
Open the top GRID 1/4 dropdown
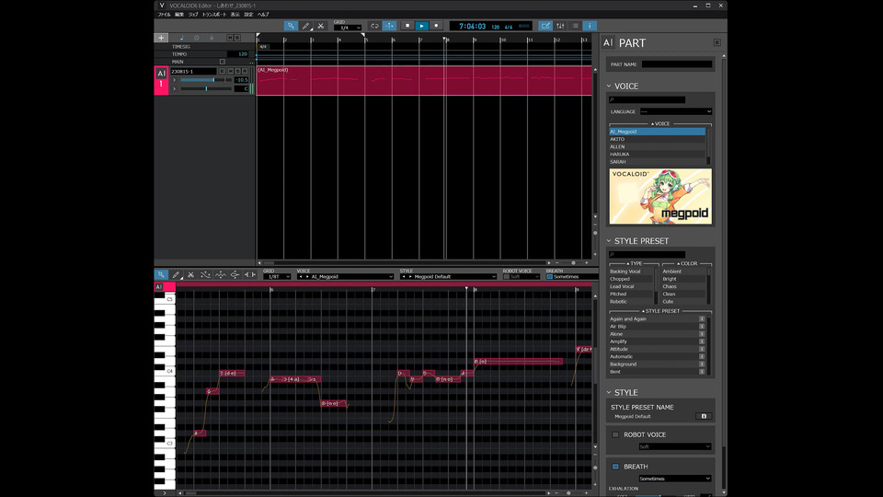coord(347,28)
